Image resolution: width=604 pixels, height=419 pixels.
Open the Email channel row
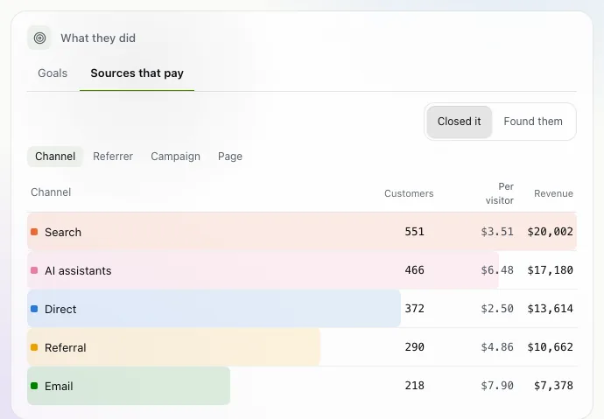(302, 386)
